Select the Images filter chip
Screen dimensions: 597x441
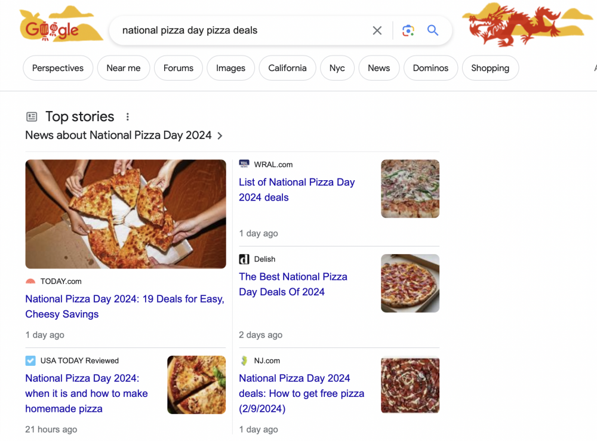(230, 68)
